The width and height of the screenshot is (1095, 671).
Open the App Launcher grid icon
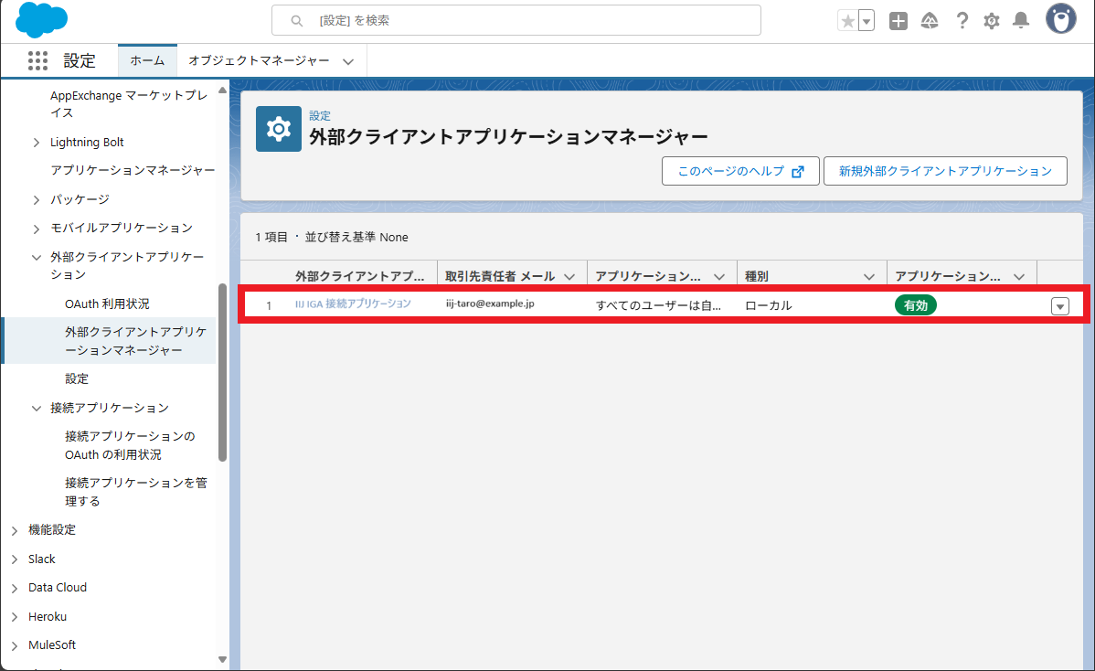[37, 61]
